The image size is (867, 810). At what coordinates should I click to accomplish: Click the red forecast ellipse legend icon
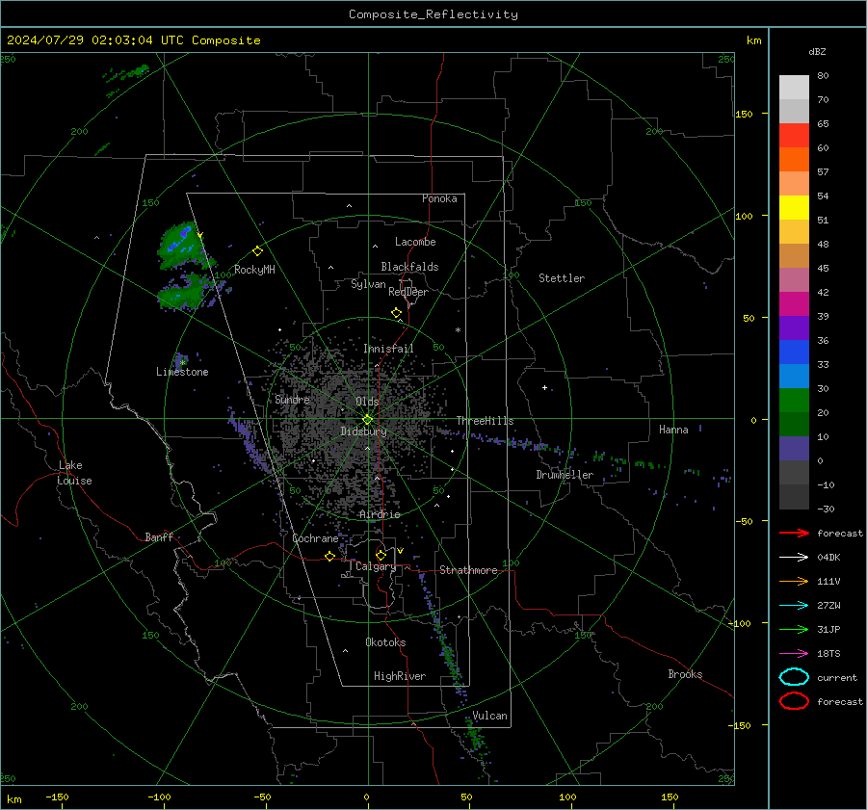click(x=794, y=701)
